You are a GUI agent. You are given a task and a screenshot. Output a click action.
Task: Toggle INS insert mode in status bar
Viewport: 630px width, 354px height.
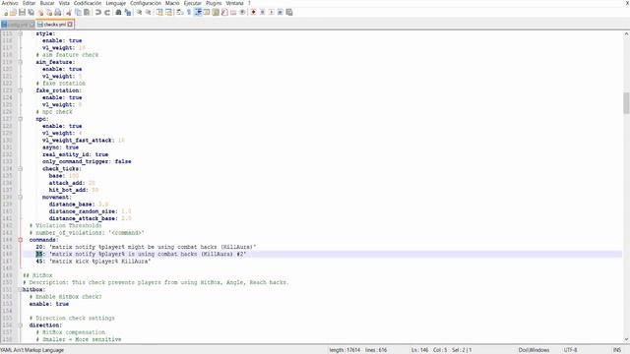[x=617, y=350]
